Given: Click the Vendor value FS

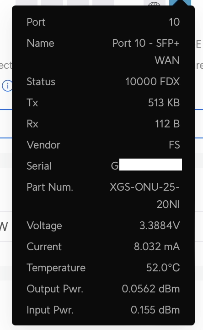Looking at the screenshot, I should tap(175, 145).
